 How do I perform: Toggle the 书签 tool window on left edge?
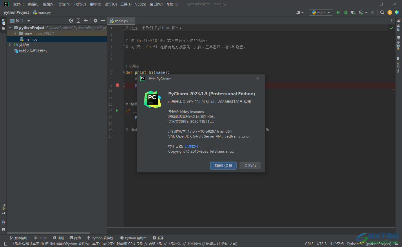[x=3, y=226]
